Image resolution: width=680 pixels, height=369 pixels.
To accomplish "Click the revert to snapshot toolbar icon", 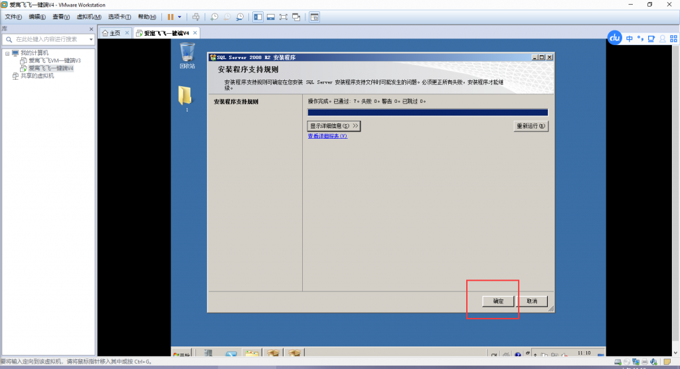I will pyautogui.click(x=227, y=17).
